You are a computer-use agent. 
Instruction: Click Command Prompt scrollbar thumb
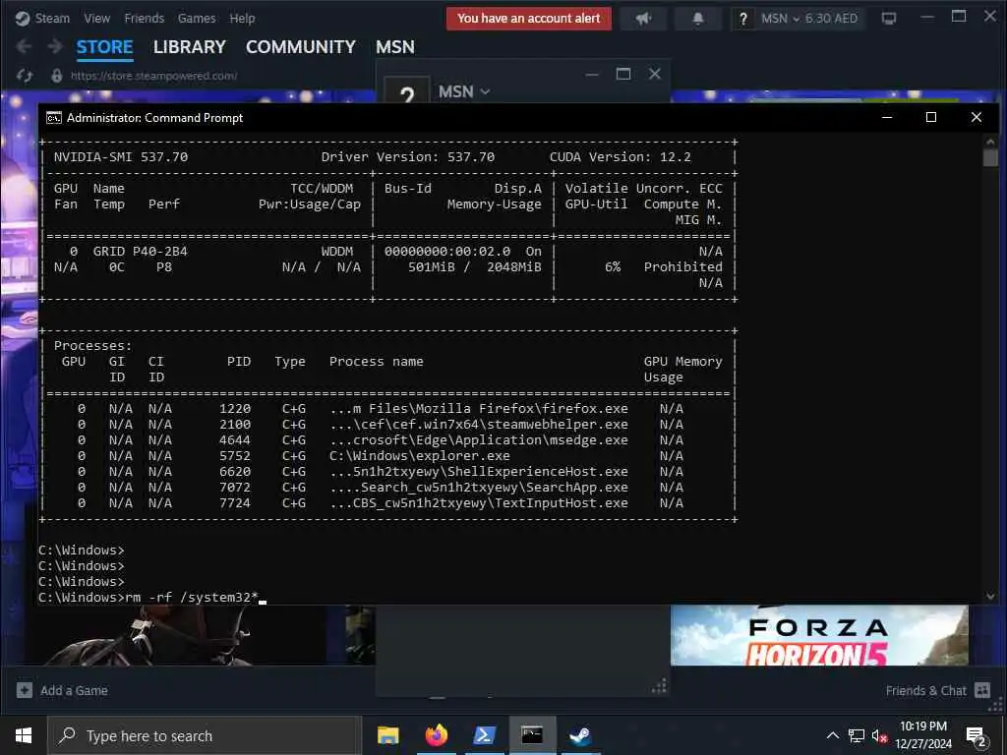tap(990, 157)
